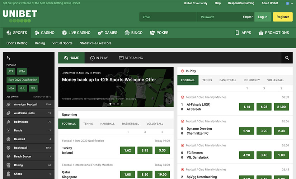Click the Australian Rules ball icon
Screen dimensions: 296x179
(x=9, y=113)
